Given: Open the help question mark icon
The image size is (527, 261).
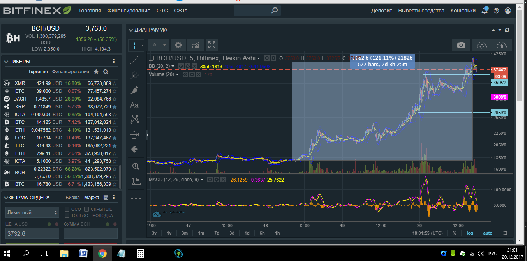Looking at the screenshot, I should tap(496, 11).
